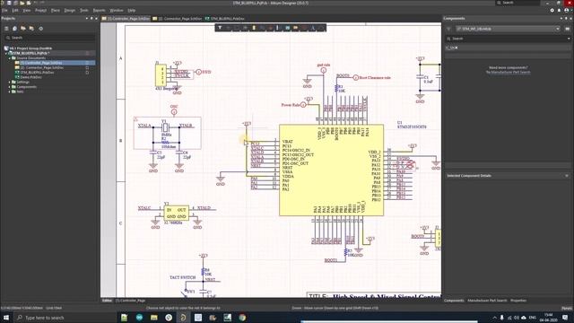Open the Components search field dropdown arrow
574x323 pixels.
[569, 39]
